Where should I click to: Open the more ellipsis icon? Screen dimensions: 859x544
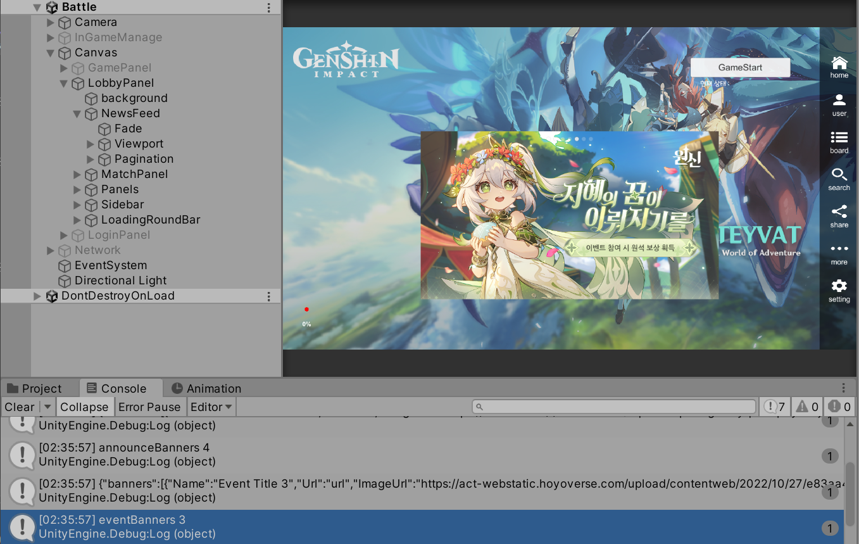(839, 249)
